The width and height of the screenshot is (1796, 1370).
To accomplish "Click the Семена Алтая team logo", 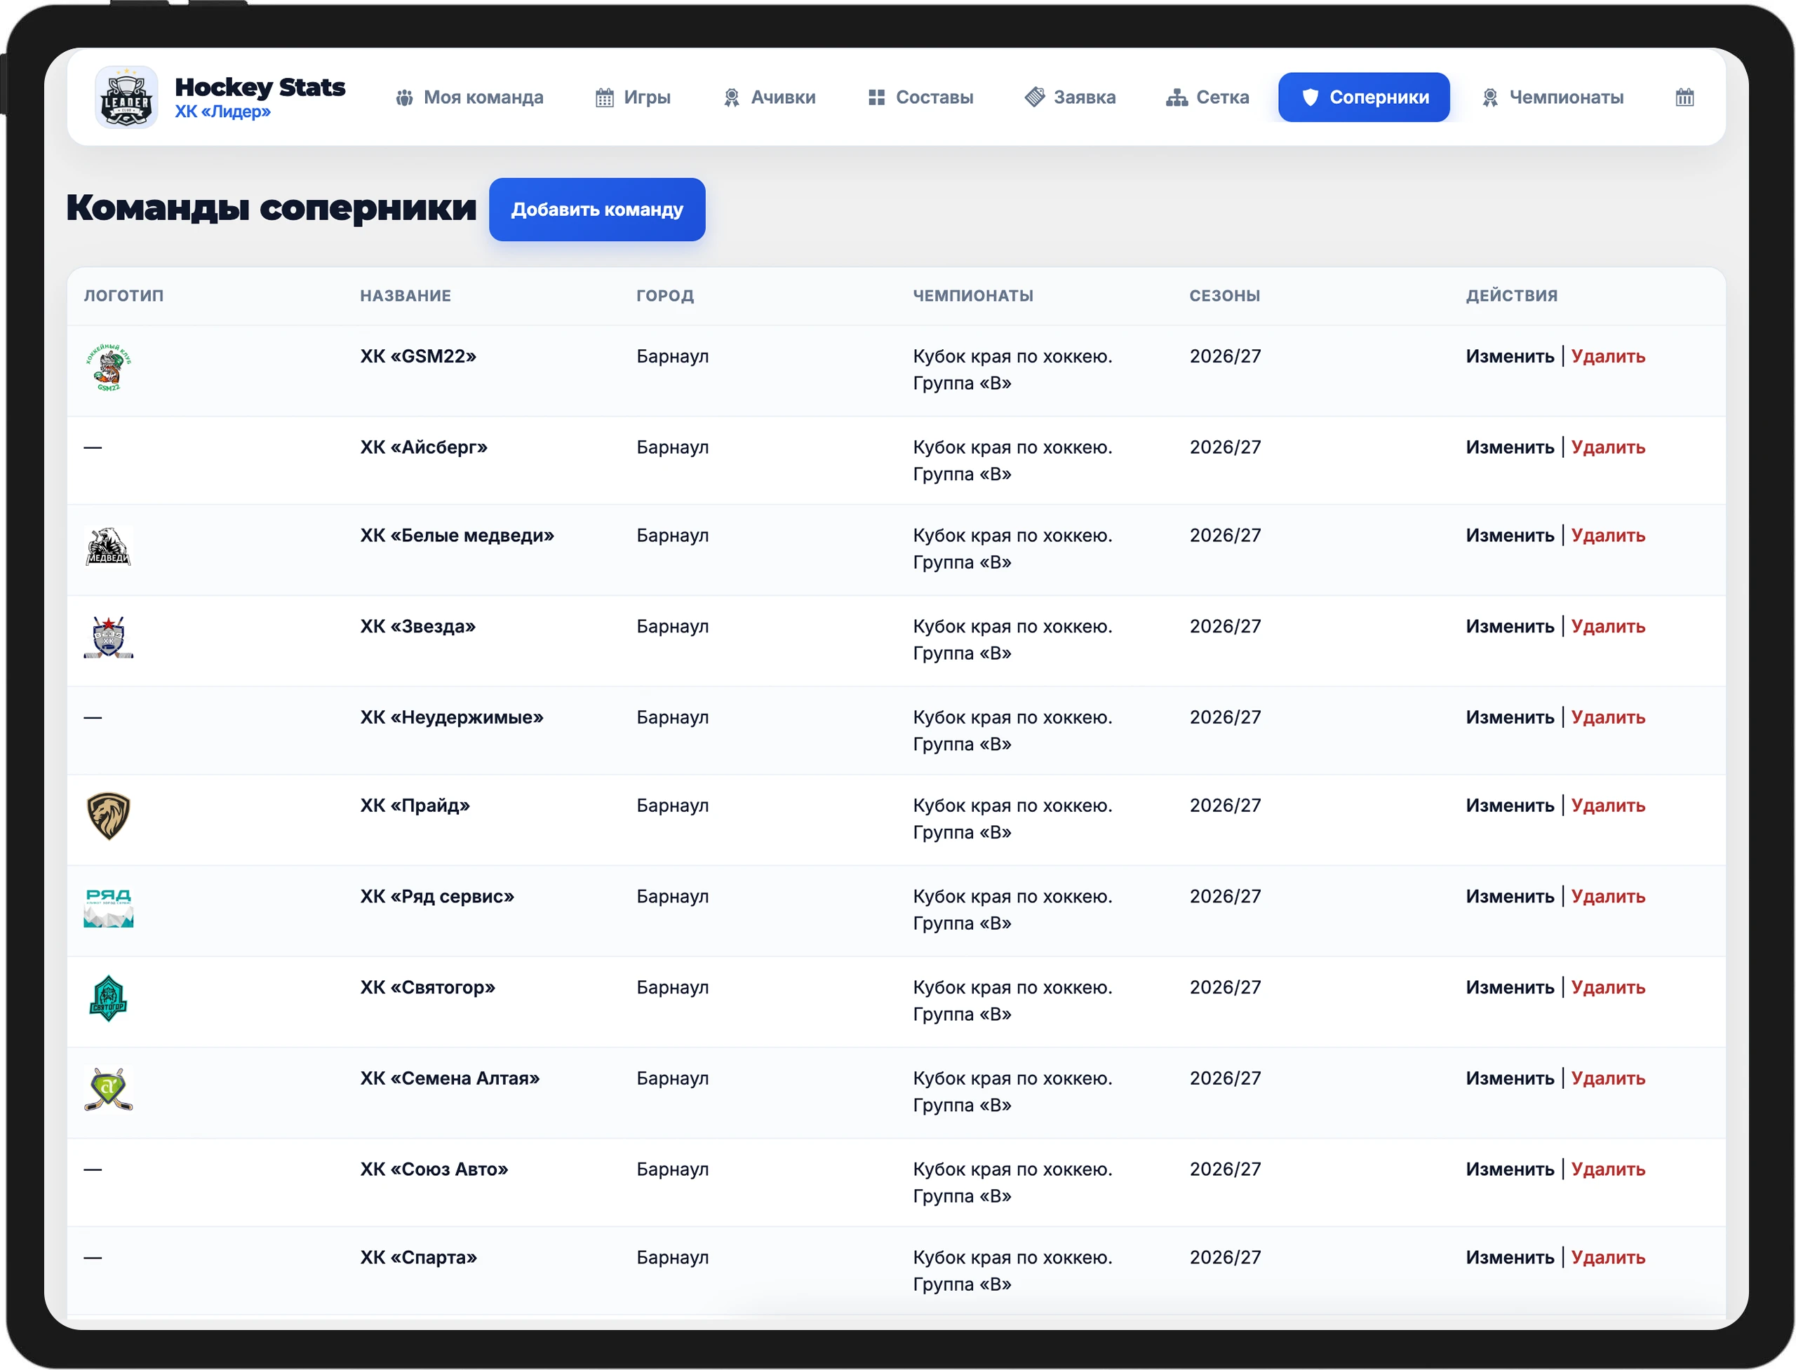I will tap(109, 1090).
